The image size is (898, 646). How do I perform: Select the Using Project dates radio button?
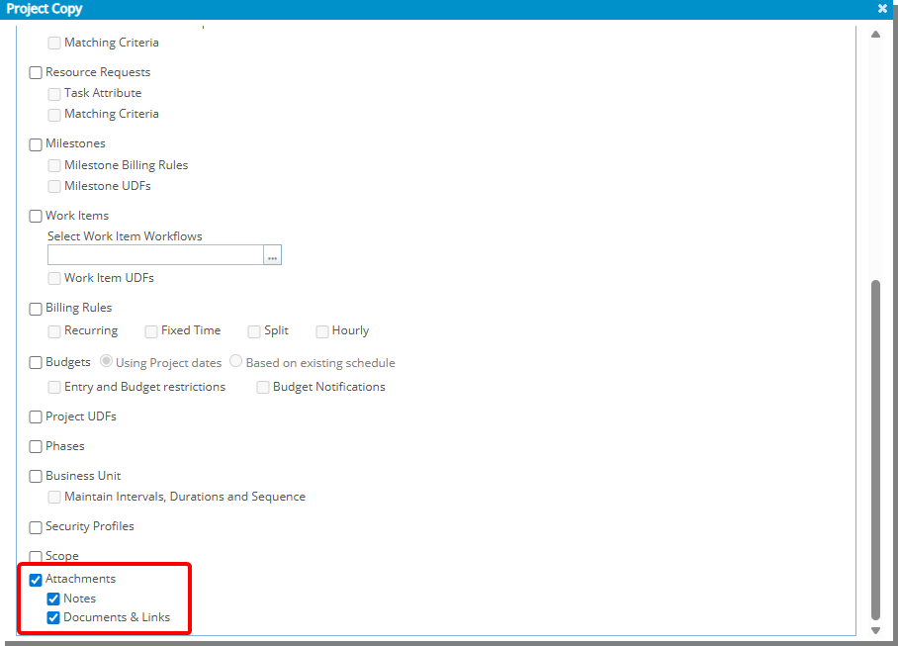coord(106,361)
